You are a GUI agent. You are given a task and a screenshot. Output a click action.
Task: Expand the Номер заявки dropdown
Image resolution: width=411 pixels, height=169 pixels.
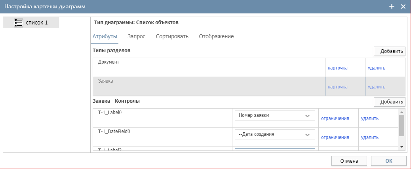[307, 115]
